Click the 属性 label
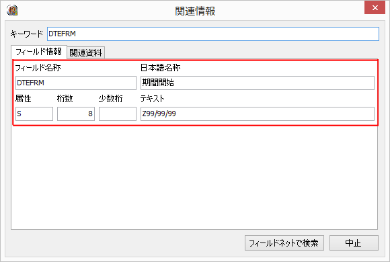This screenshot has width=390, height=262. click(23, 99)
